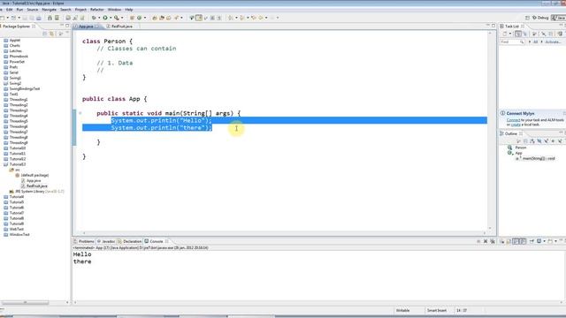Switch to the RedFruit.java editor tab

(122, 26)
